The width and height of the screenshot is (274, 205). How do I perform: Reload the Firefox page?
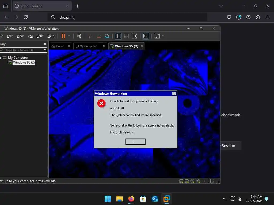point(26,17)
